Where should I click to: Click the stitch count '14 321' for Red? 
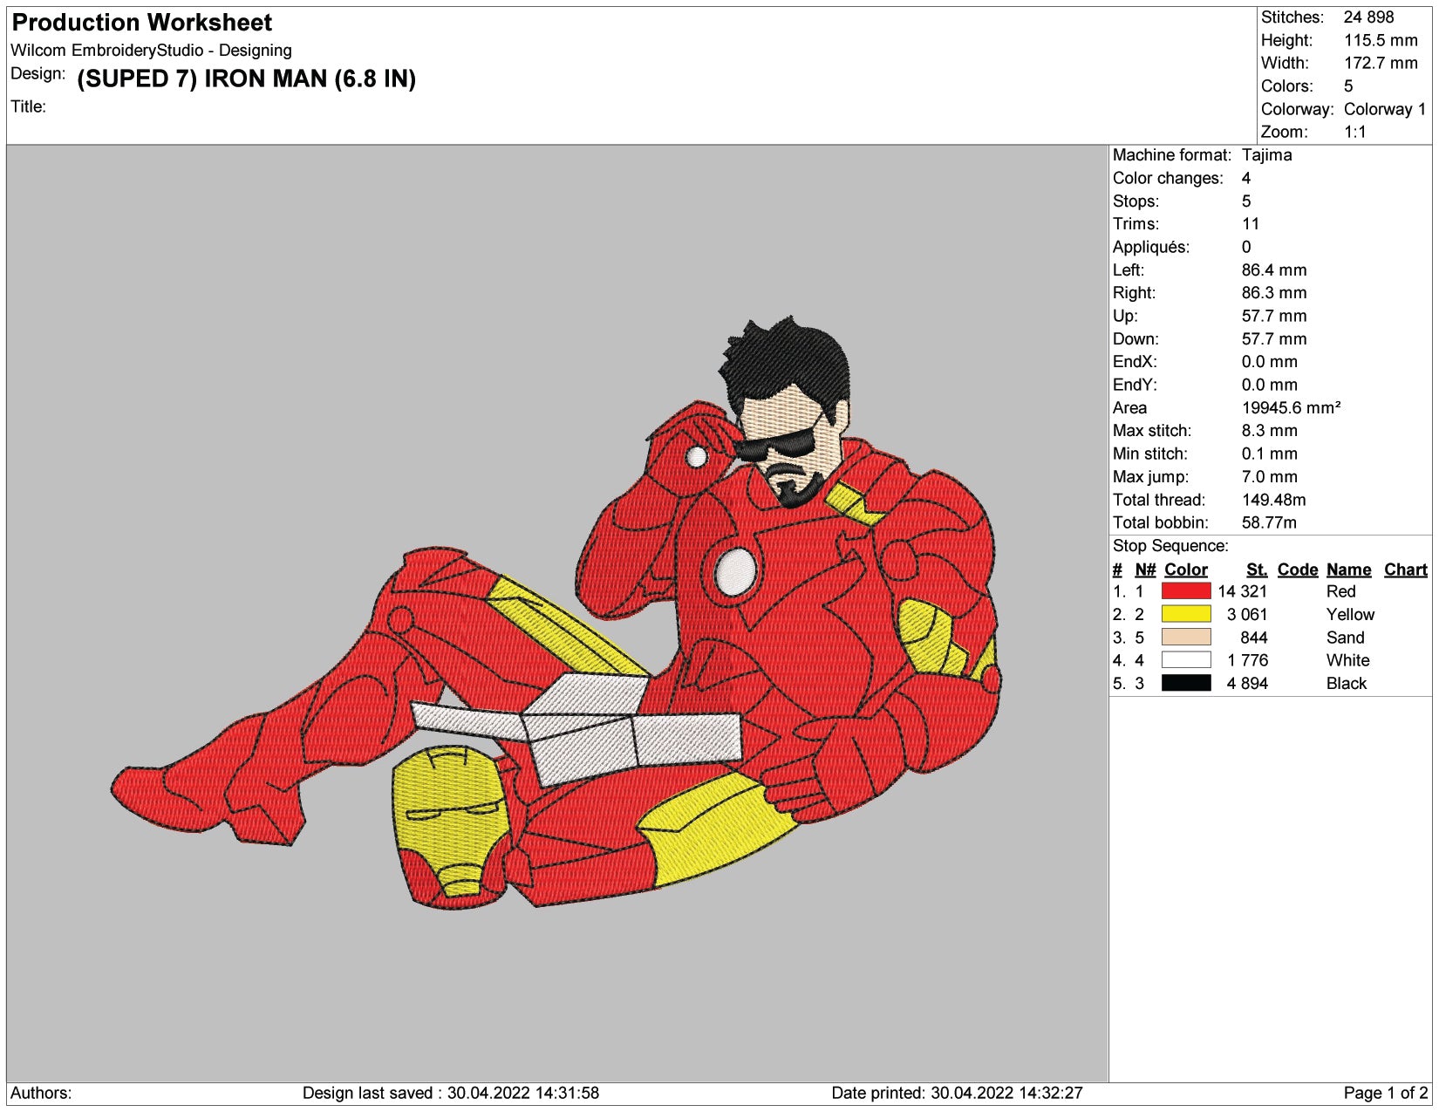tap(1242, 591)
